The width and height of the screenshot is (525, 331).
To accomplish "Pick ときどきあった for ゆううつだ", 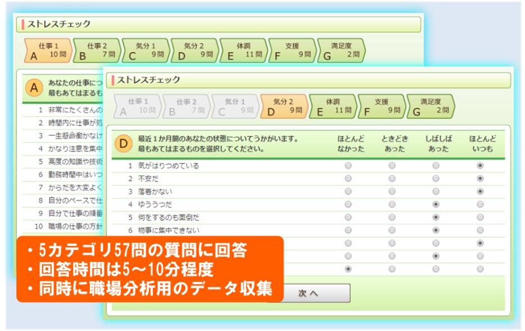I will (x=392, y=204).
